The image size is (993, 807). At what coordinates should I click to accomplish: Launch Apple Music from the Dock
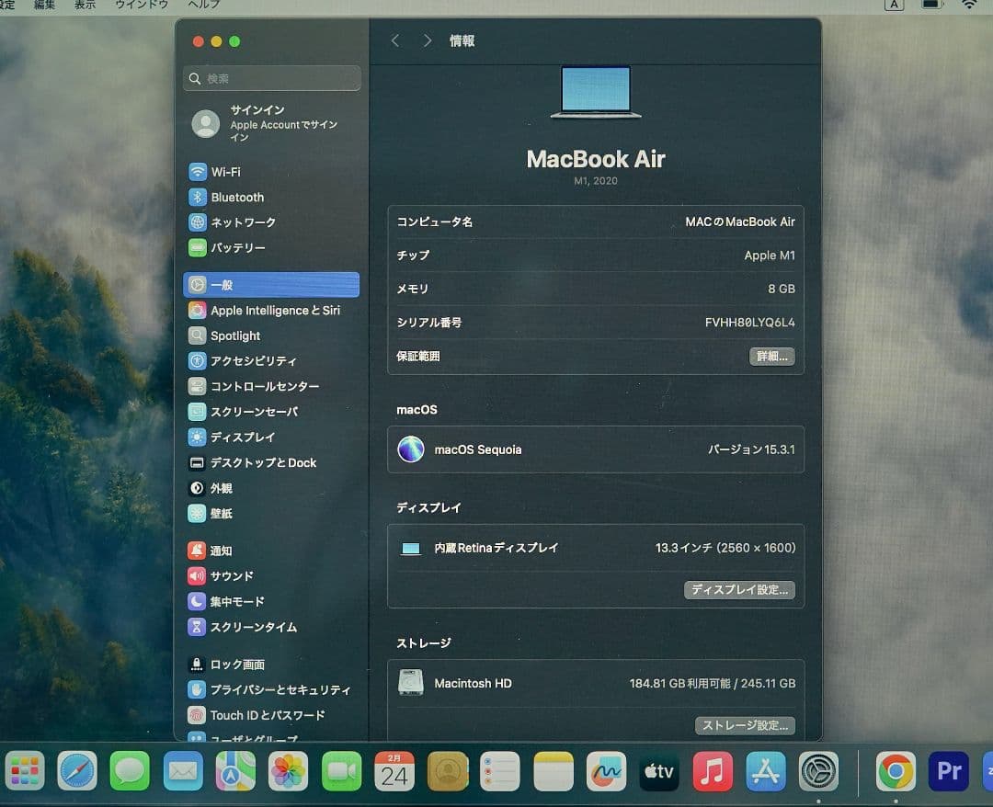point(713,771)
